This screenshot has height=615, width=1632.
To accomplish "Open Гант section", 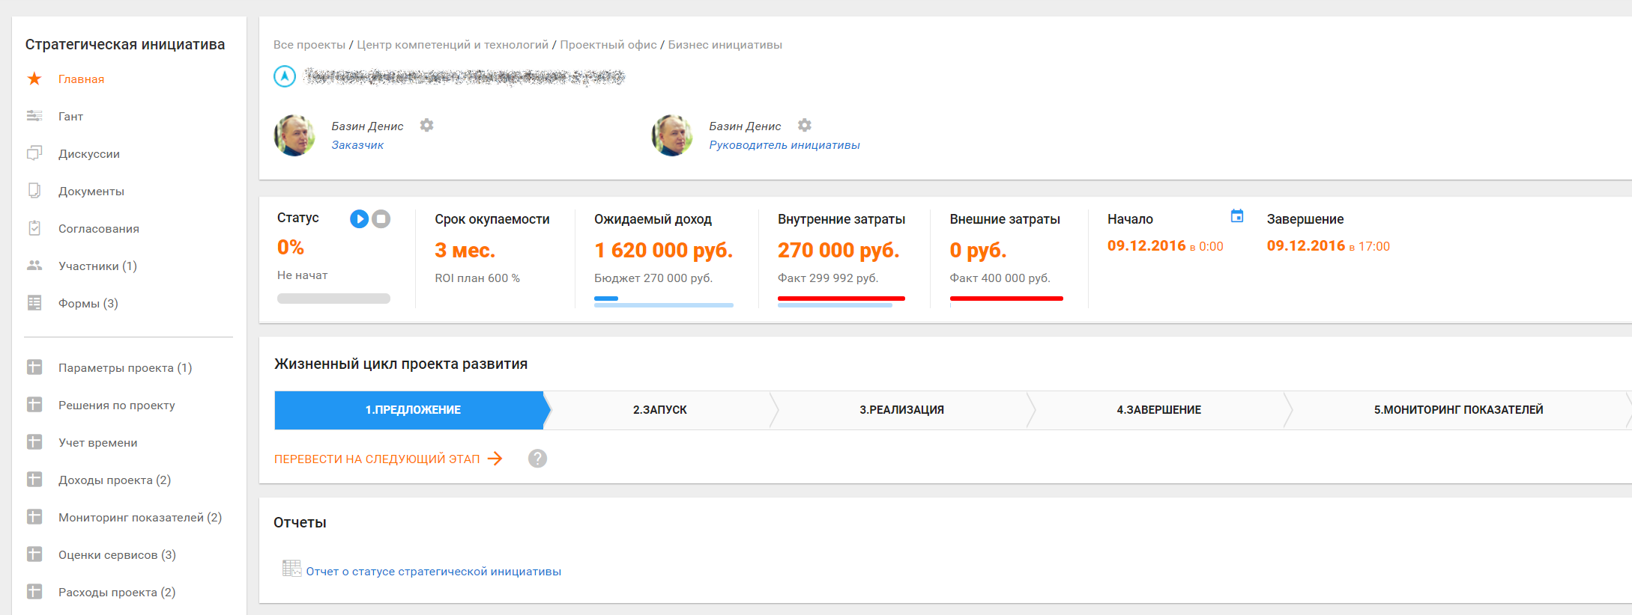I will (71, 117).
